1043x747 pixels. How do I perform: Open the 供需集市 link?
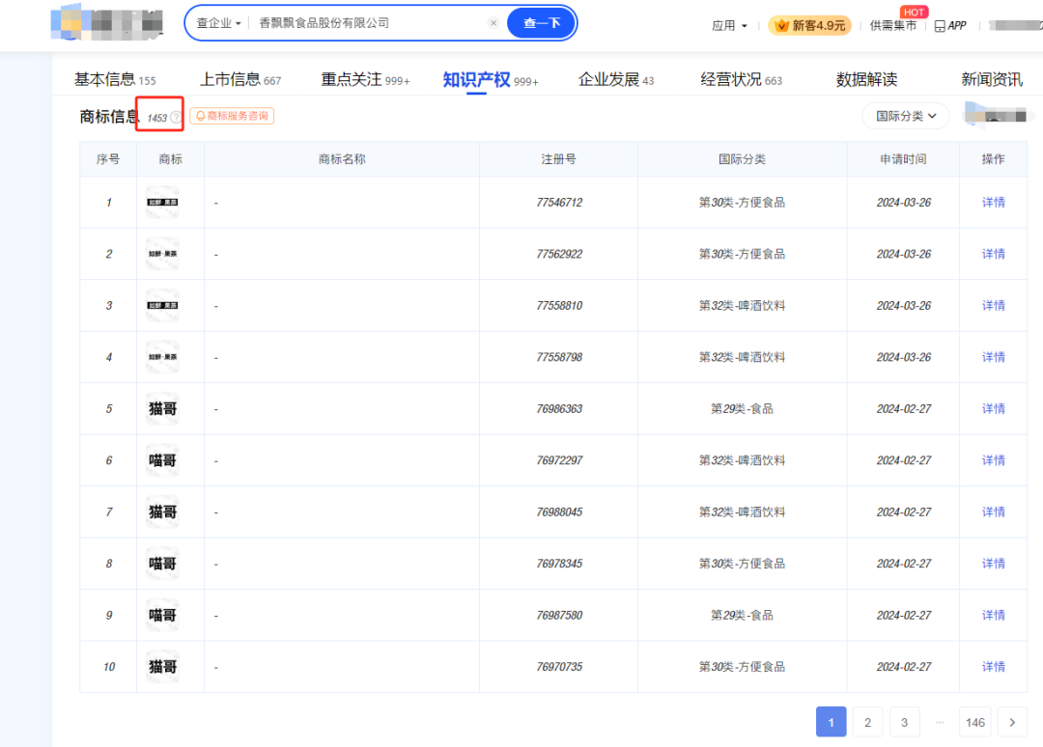(x=892, y=26)
